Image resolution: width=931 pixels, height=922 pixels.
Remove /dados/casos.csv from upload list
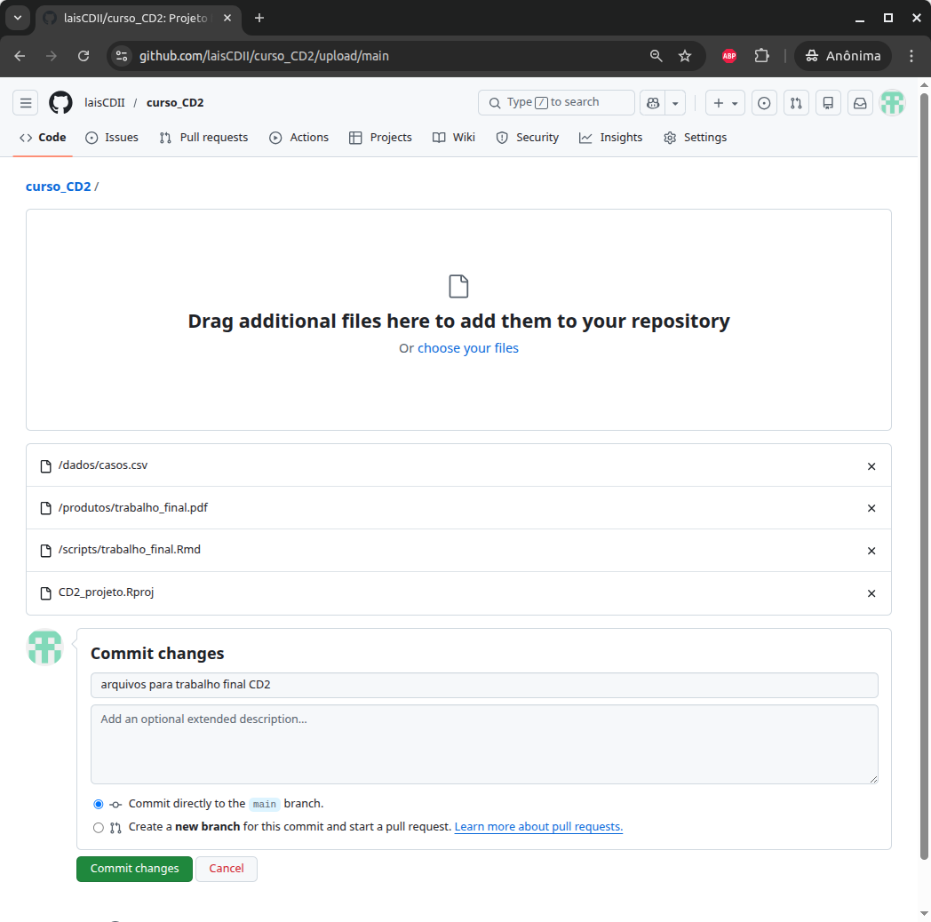(871, 466)
